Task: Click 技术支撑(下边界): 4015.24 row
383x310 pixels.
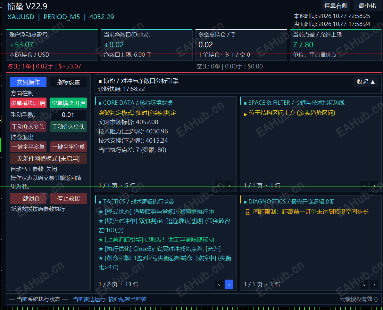Action: click(x=133, y=140)
